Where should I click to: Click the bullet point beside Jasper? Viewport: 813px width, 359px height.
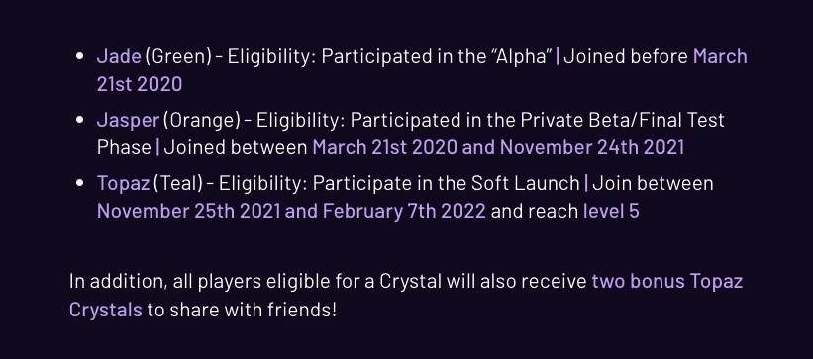(x=79, y=121)
